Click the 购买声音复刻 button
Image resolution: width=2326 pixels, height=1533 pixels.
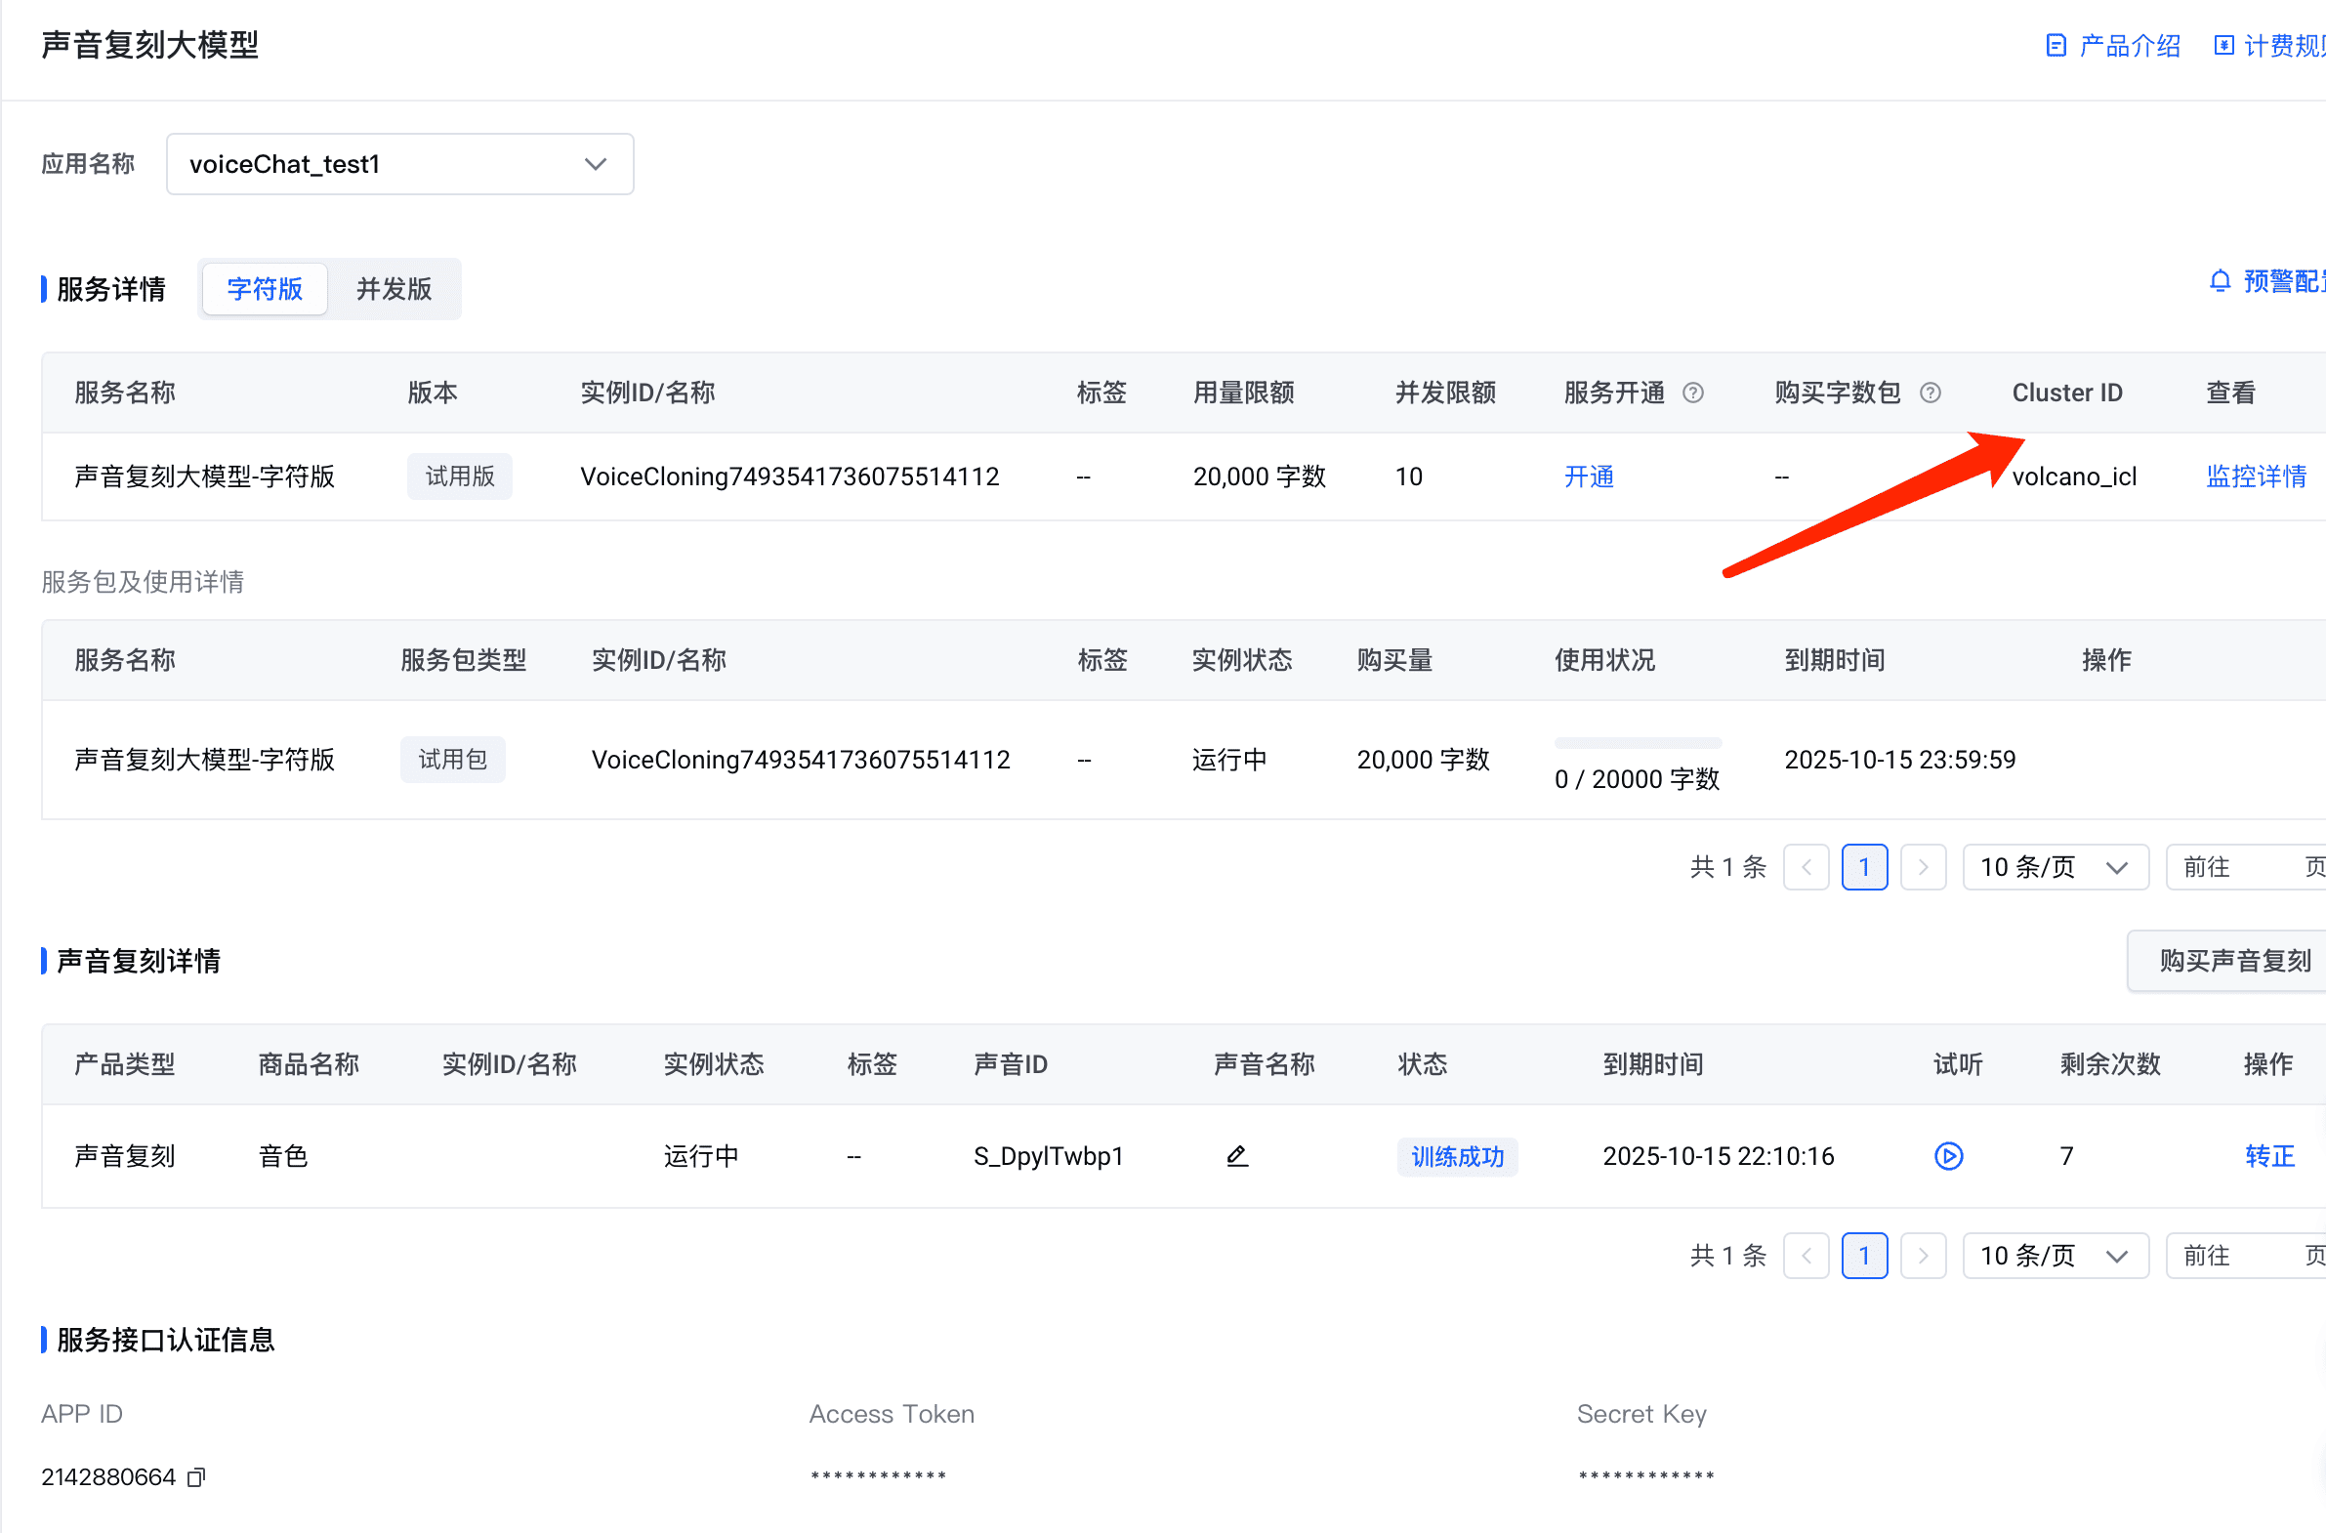(x=2234, y=961)
